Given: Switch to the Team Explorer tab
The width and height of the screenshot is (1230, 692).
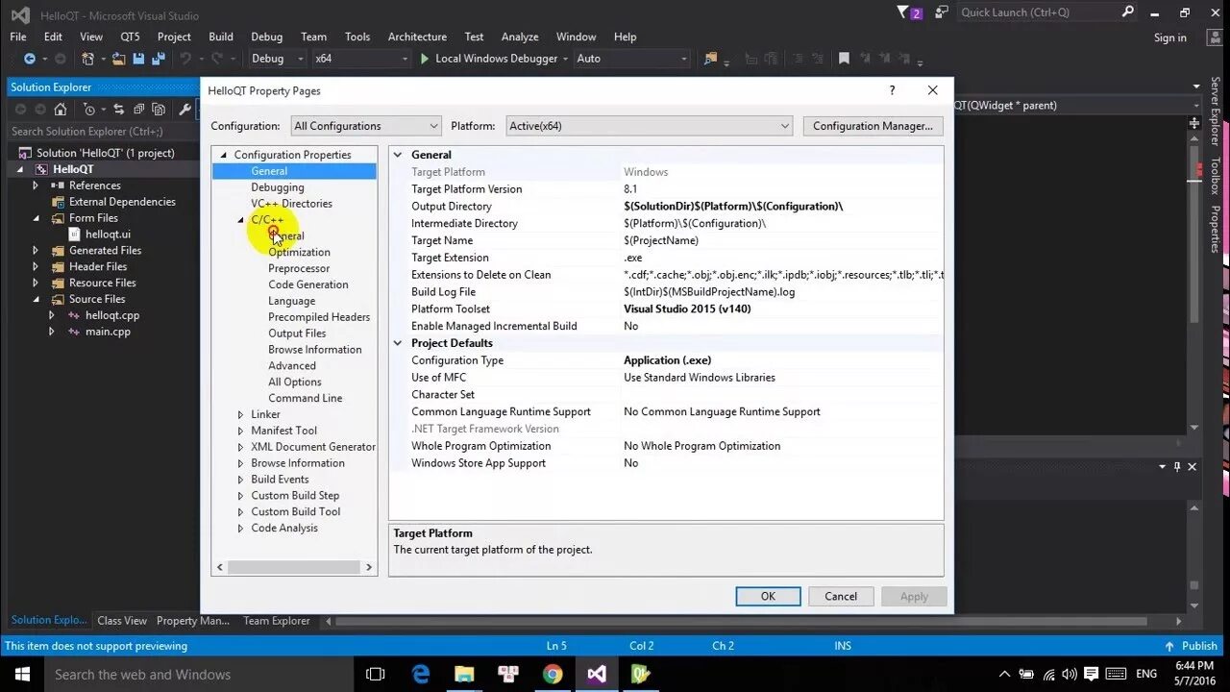Looking at the screenshot, I should click(277, 621).
